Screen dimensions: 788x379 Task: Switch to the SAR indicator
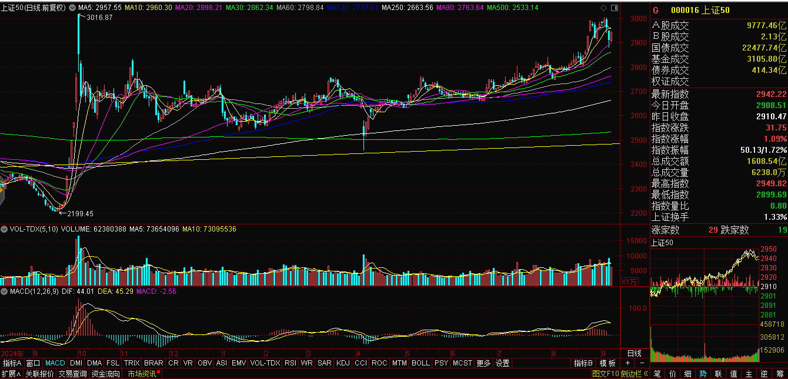click(325, 363)
